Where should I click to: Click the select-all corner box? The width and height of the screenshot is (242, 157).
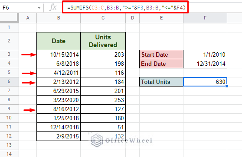[x=9, y=18]
